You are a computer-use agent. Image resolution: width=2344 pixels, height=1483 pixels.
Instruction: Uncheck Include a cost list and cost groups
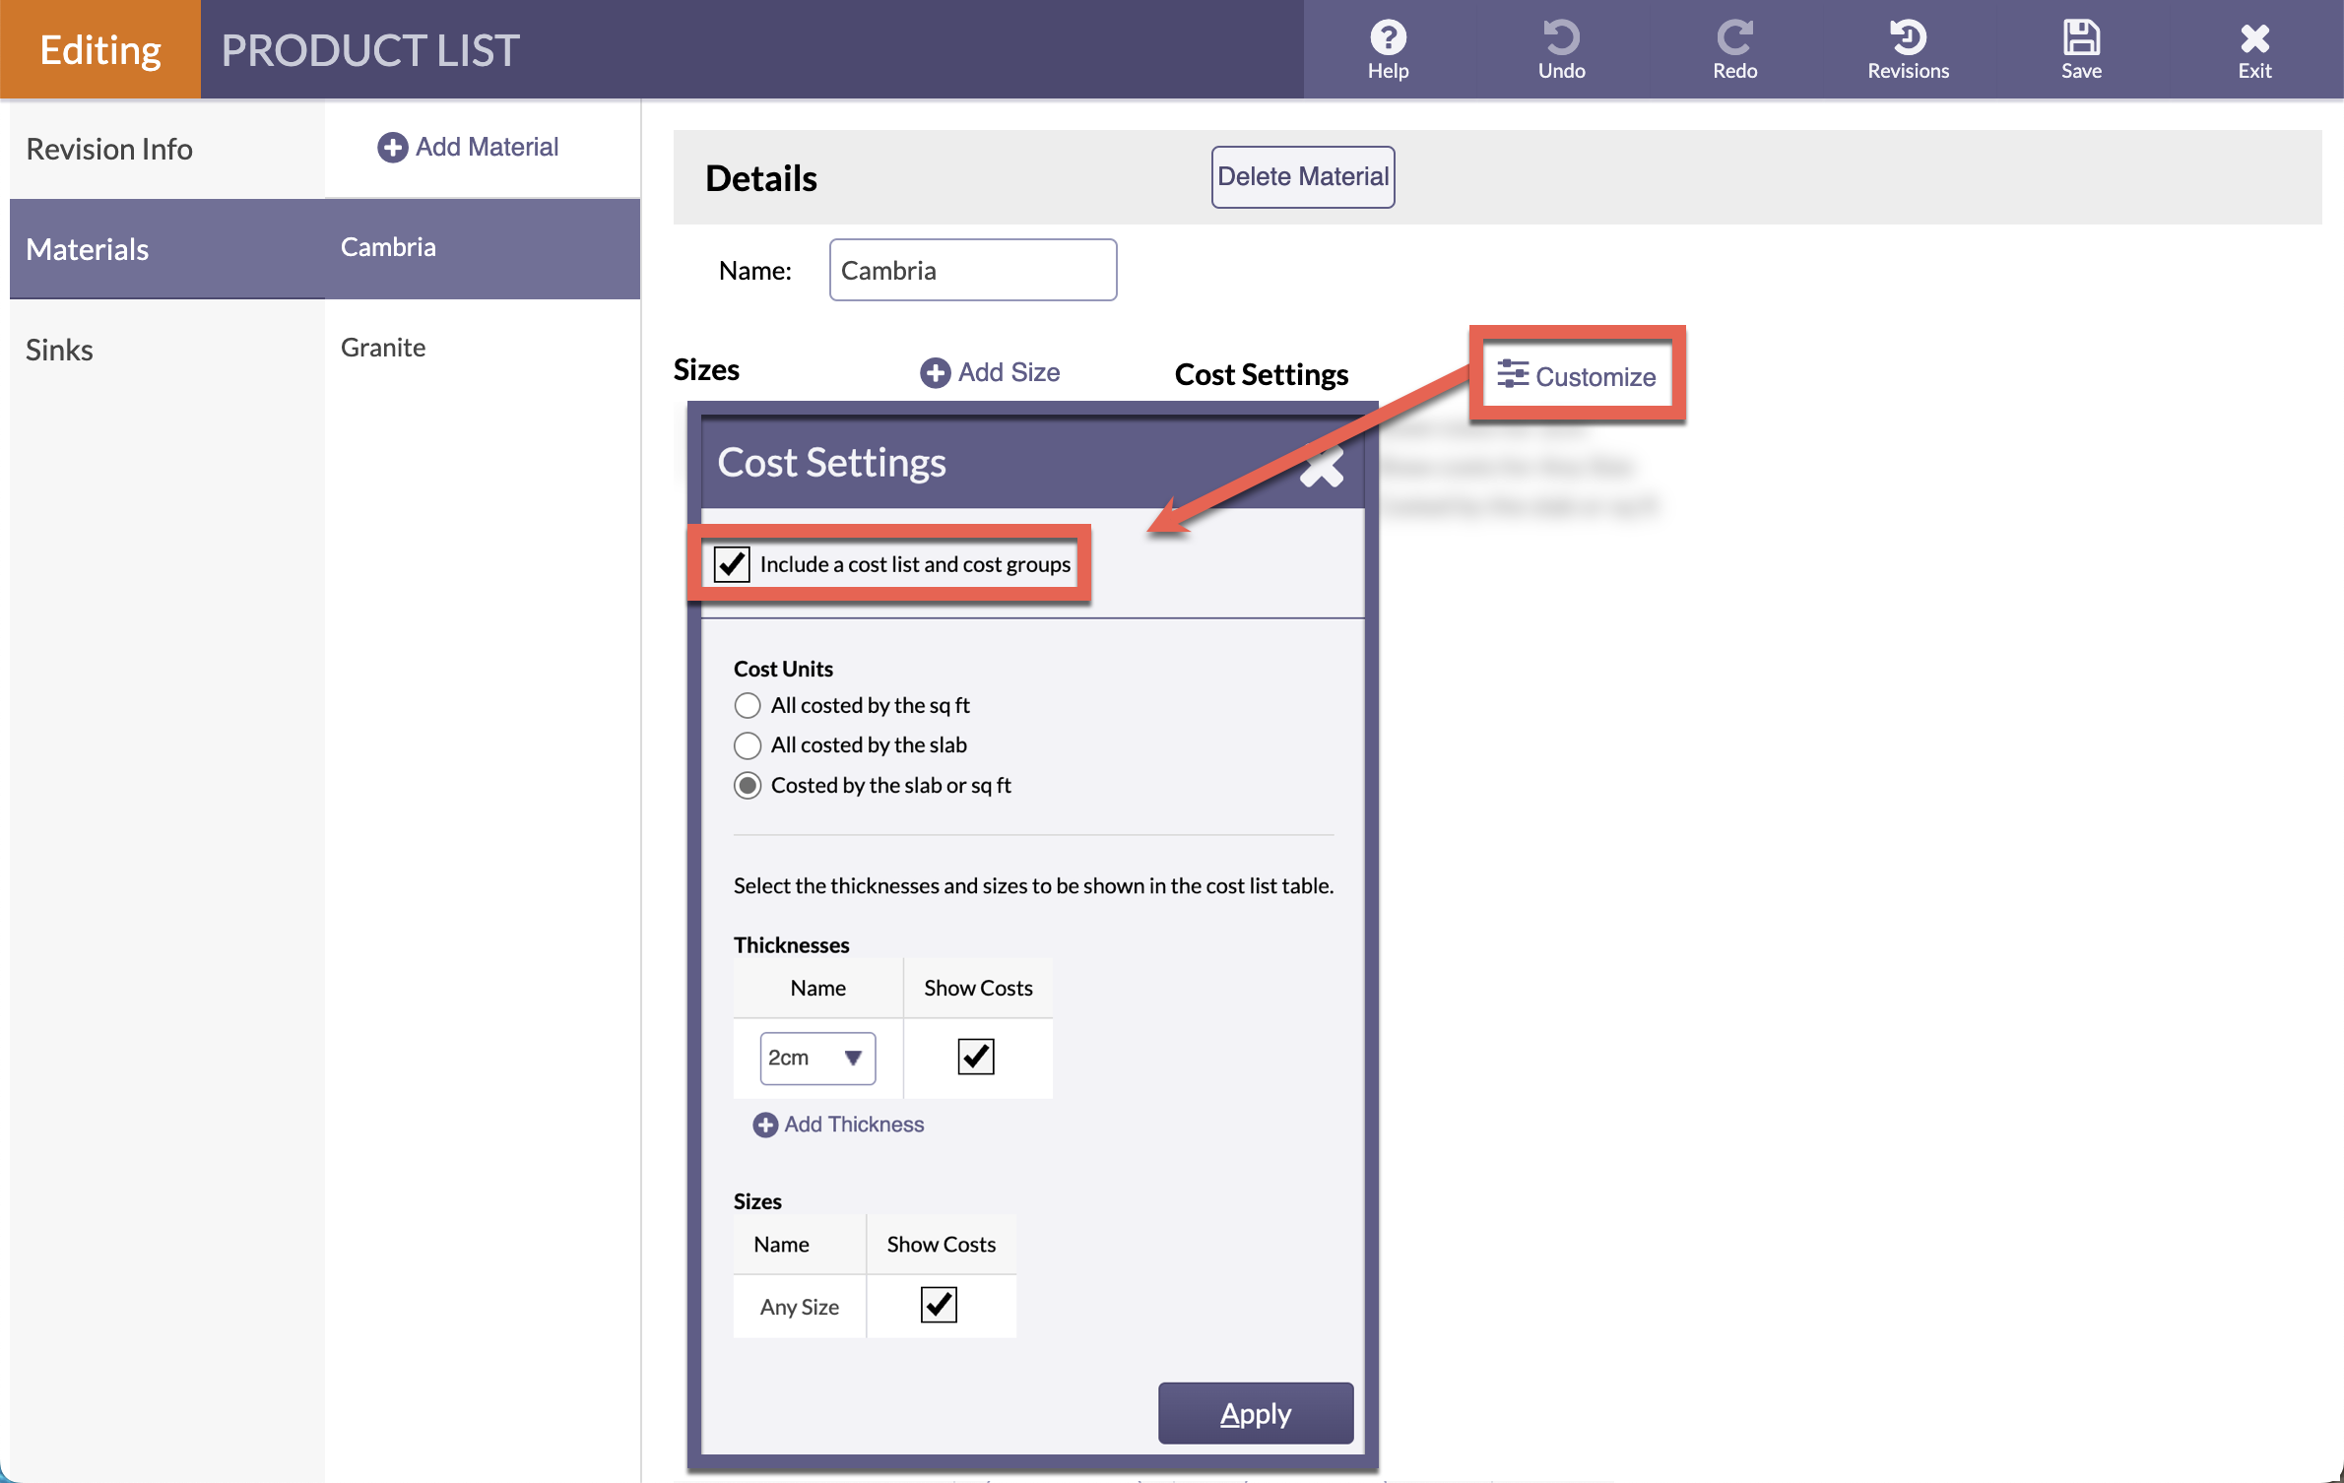[x=732, y=564]
